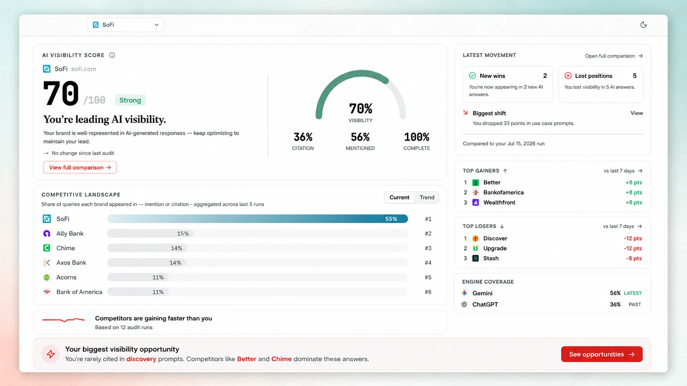The width and height of the screenshot is (687, 386).
Task: Click New wins green check icon
Action: [473, 75]
